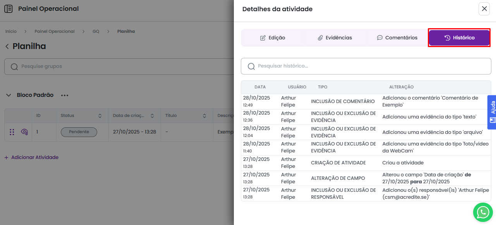Sort by the Título column

click(204, 116)
